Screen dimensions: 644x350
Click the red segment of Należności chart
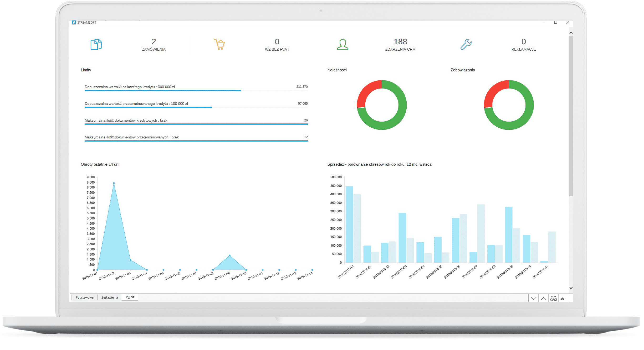pyautogui.click(x=366, y=92)
